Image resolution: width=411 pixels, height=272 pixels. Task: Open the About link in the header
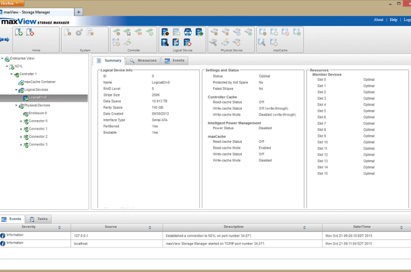pyautogui.click(x=378, y=20)
